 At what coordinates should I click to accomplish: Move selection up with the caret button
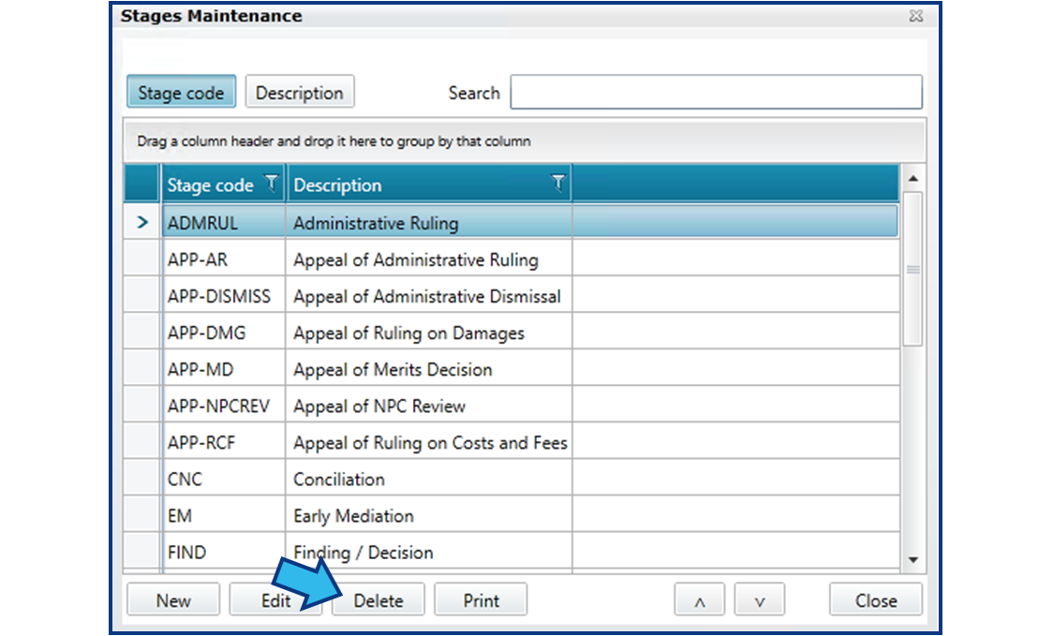(x=699, y=600)
